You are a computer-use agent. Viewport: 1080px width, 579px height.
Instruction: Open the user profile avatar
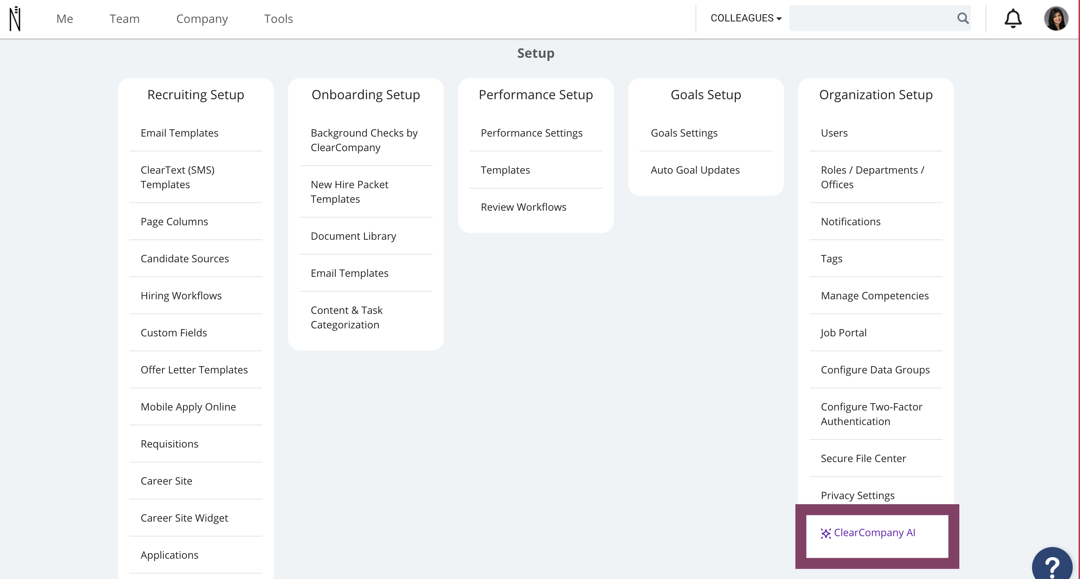coord(1056,19)
